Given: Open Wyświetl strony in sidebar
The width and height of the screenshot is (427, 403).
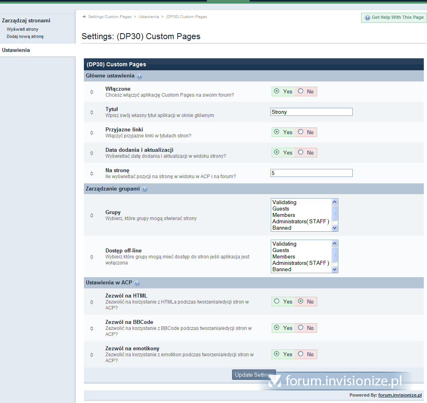Looking at the screenshot, I should coord(22,29).
